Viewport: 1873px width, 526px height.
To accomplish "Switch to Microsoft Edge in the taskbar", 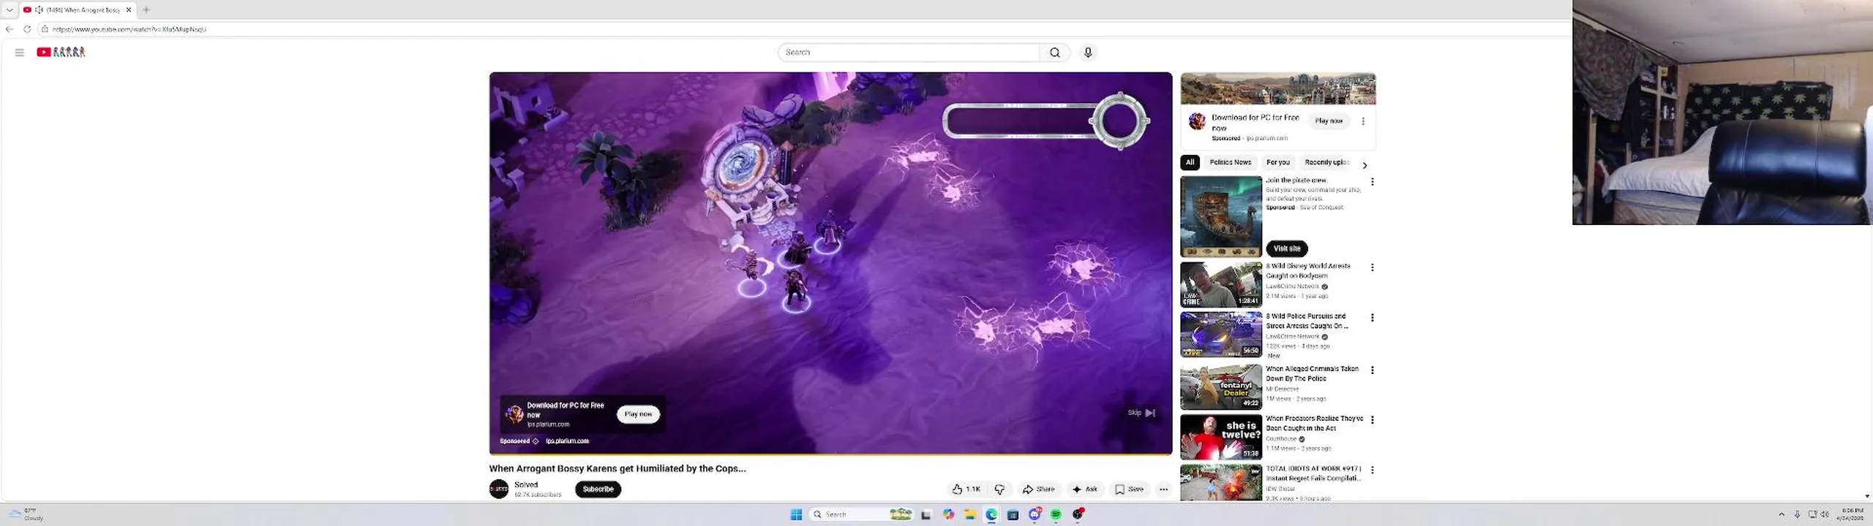I will [x=991, y=514].
